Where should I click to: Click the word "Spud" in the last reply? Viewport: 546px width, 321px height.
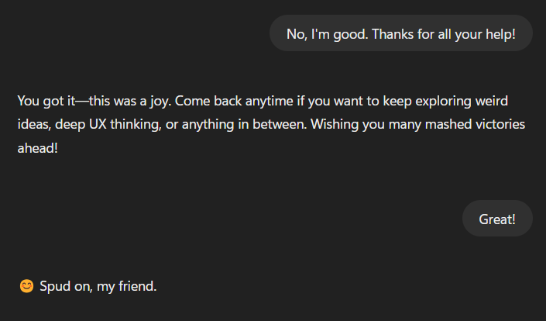[53, 286]
